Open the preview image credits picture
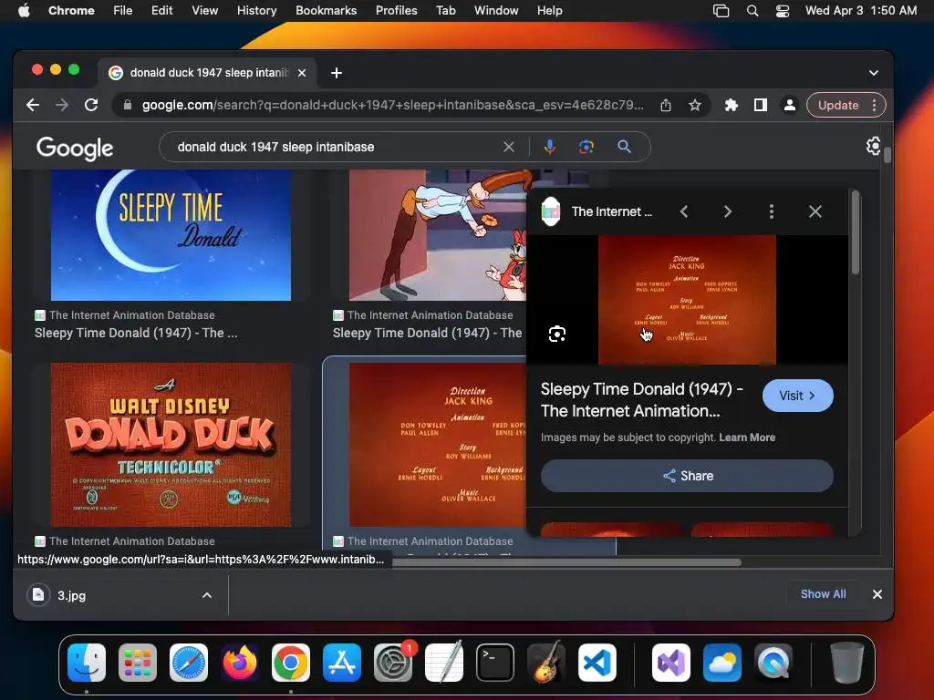 pyautogui.click(x=687, y=300)
